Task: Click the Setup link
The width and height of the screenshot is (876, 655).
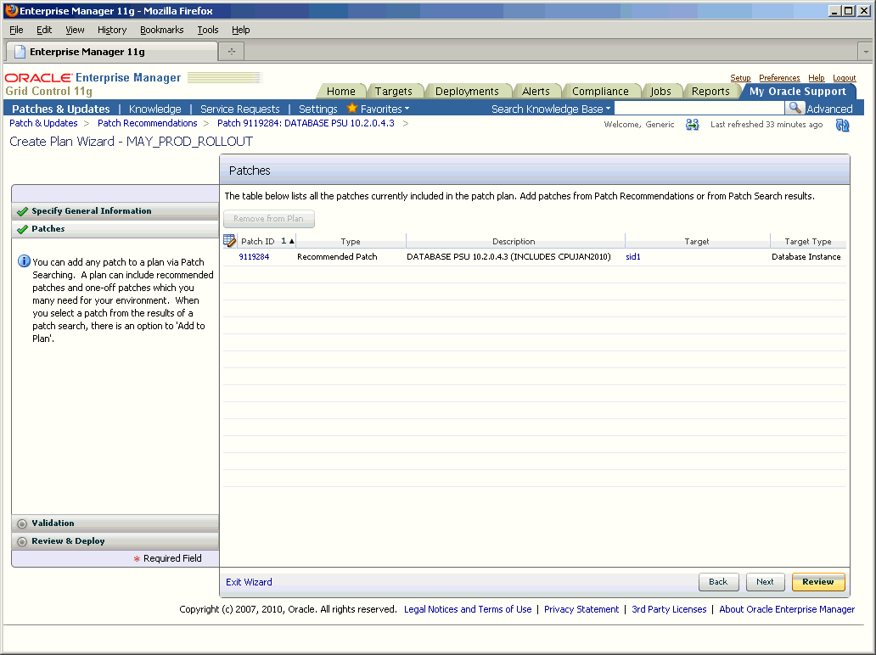Action: point(740,78)
